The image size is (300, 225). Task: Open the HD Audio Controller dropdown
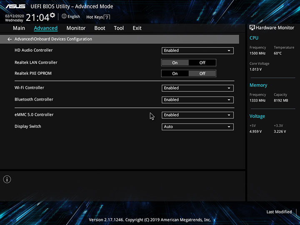click(197, 51)
